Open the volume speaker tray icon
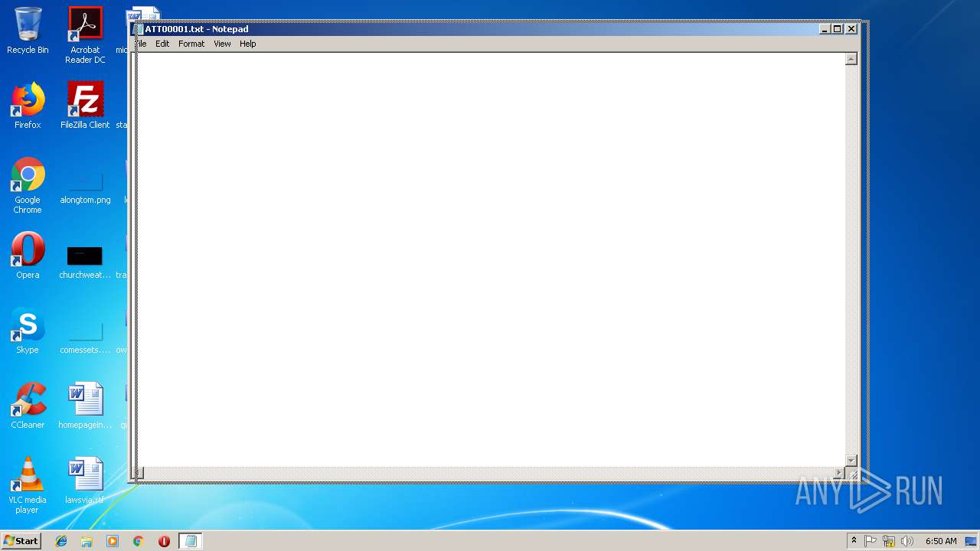 tap(907, 541)
